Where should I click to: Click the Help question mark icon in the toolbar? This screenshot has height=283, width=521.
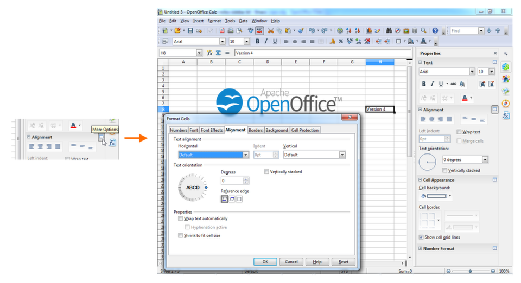pos(435,30)
